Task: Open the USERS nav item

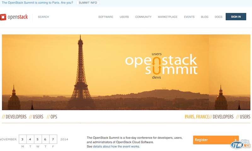Action: [124, 17]
